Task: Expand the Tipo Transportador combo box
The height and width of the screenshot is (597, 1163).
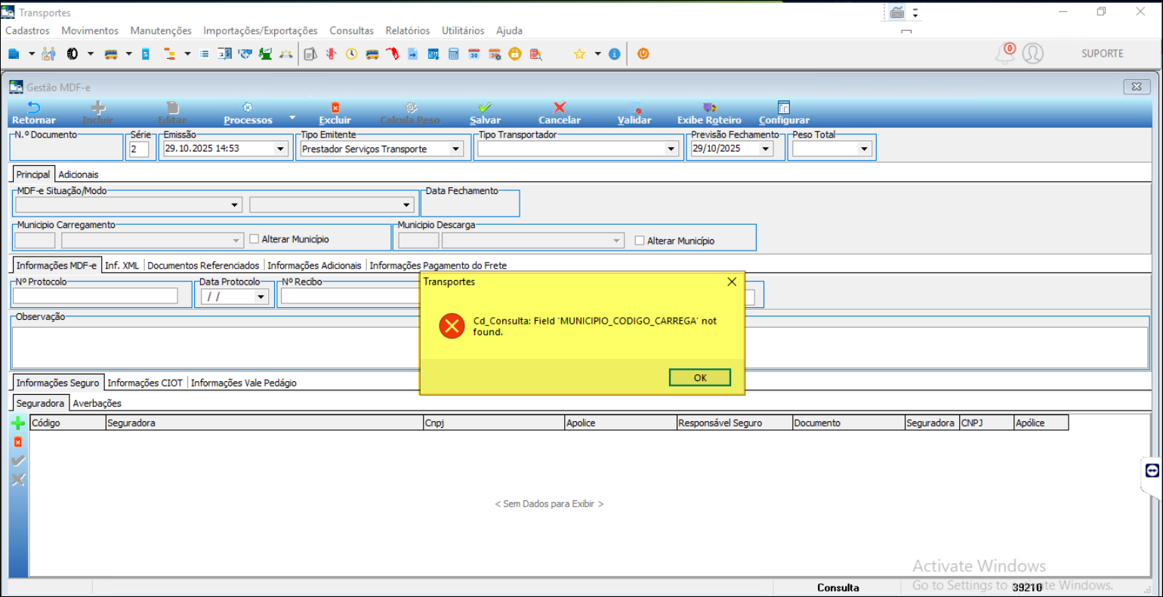Action: (671, 149)
